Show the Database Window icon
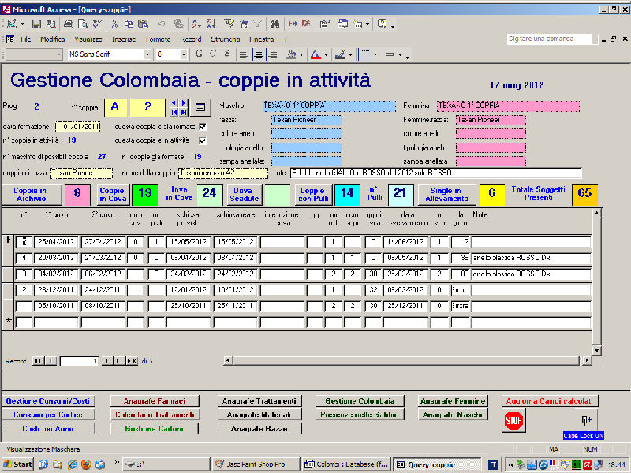Viewport: 631px width, 473px height. click(x=342, y=24)
